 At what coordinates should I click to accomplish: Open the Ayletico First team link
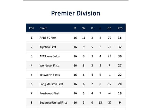pos(48,47)
